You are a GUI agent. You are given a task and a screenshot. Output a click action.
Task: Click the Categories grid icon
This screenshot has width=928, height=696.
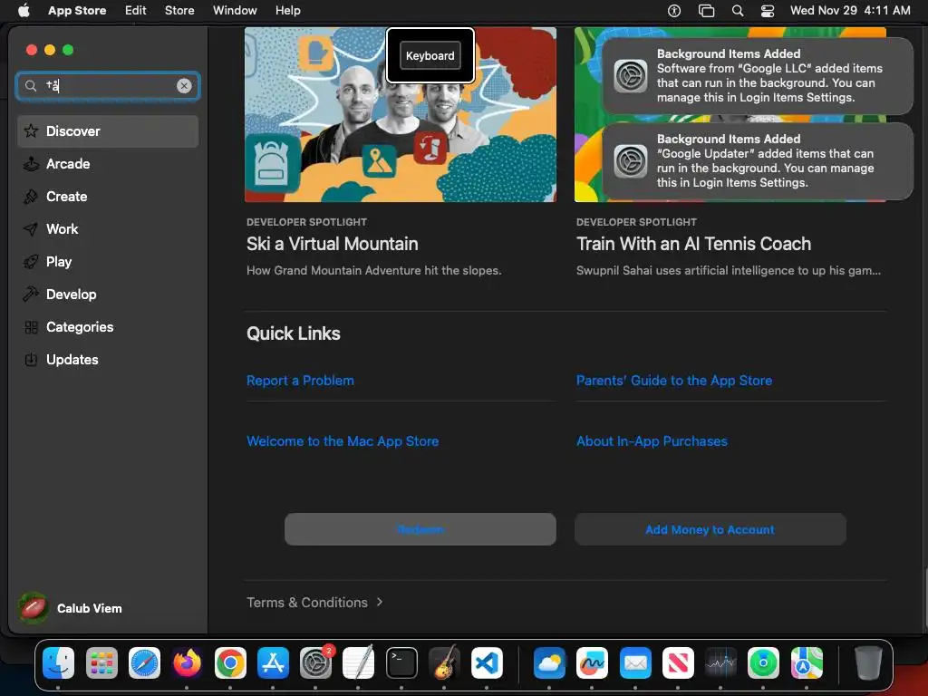[x=31, y=326]
